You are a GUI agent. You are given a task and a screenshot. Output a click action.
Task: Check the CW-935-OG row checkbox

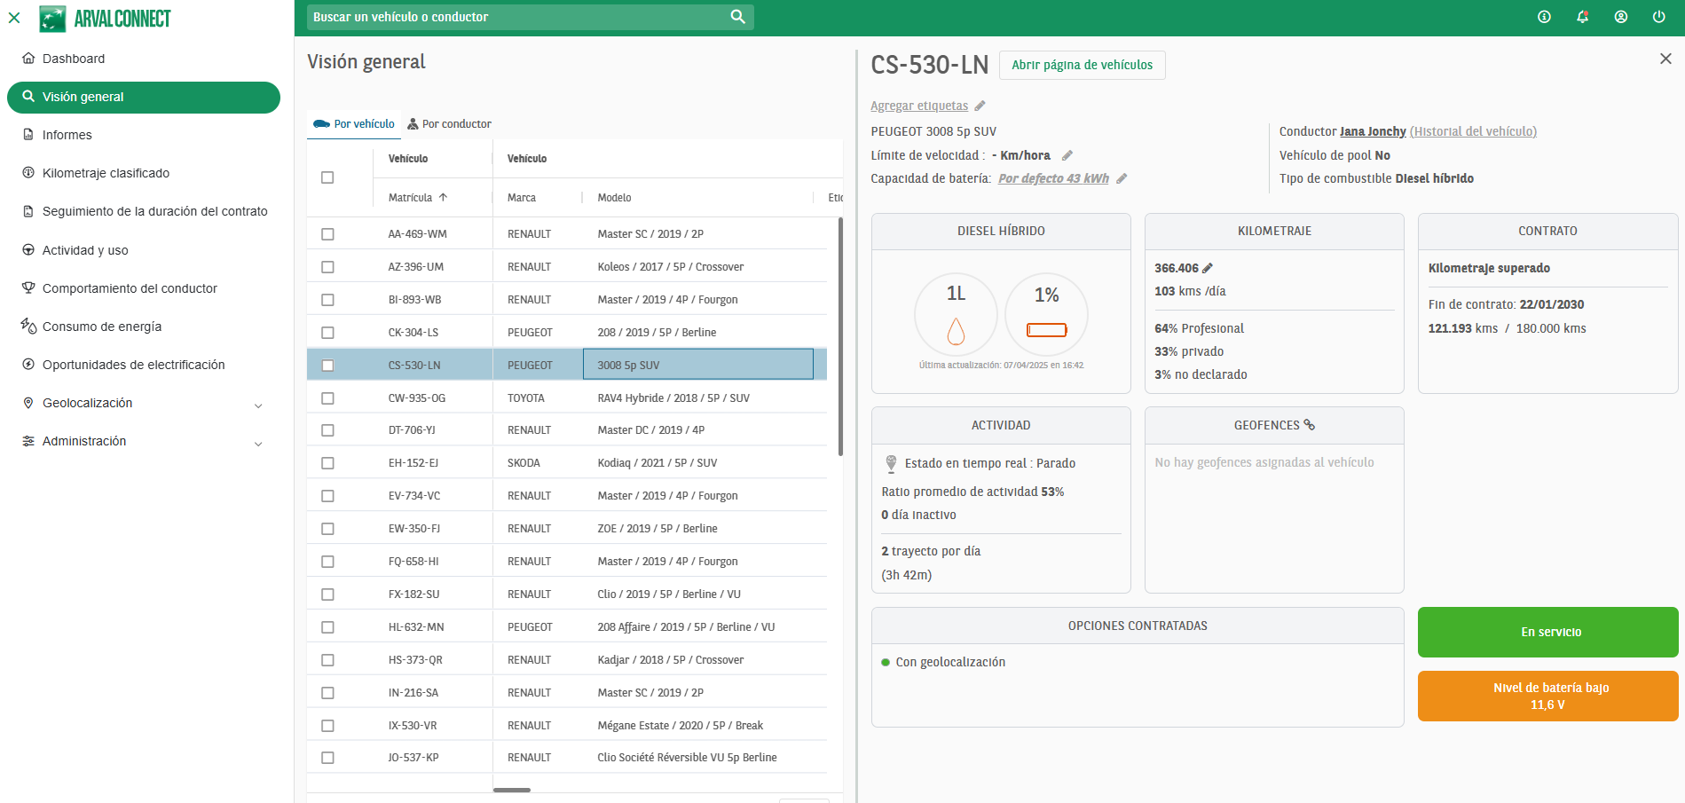pyautogui.click(x=327, y=398)
